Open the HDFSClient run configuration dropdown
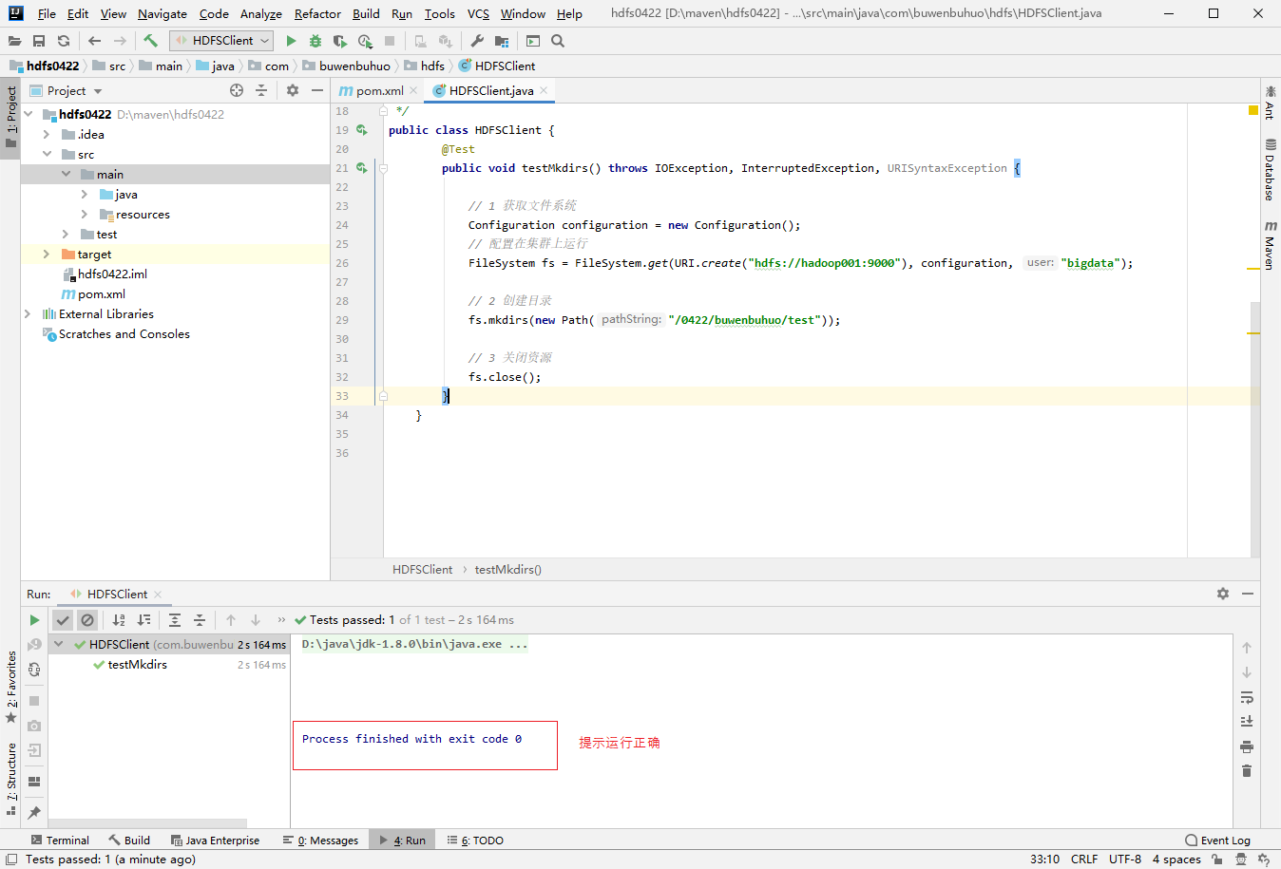 pyautogui.click(x=221, y=41)
